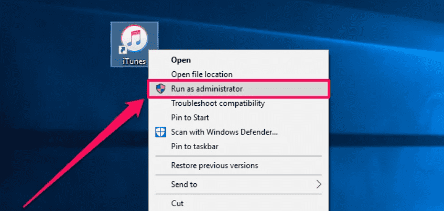The height and width of the screenshot is (211, 444).
Task: Click the iTunes label under the icon
Action: (x=134, y=61)
